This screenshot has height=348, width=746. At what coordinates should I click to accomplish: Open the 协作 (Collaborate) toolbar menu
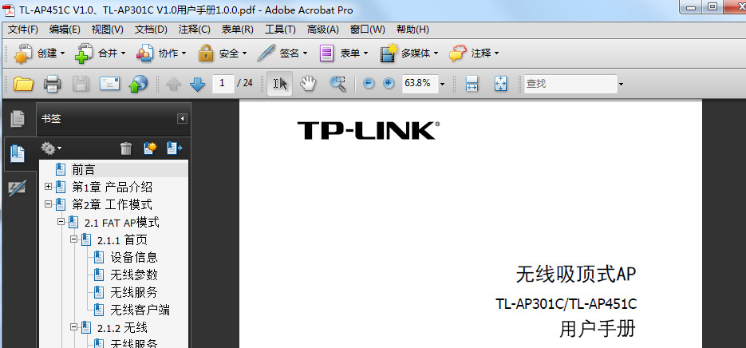point(161,53)
